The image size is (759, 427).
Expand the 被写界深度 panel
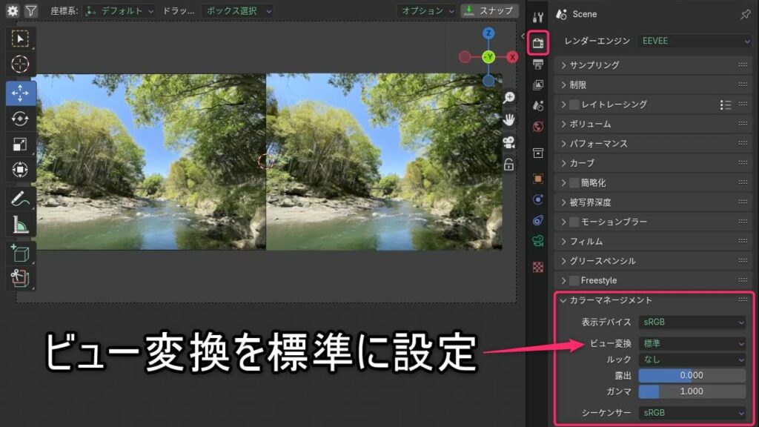(x=654, y=202)
